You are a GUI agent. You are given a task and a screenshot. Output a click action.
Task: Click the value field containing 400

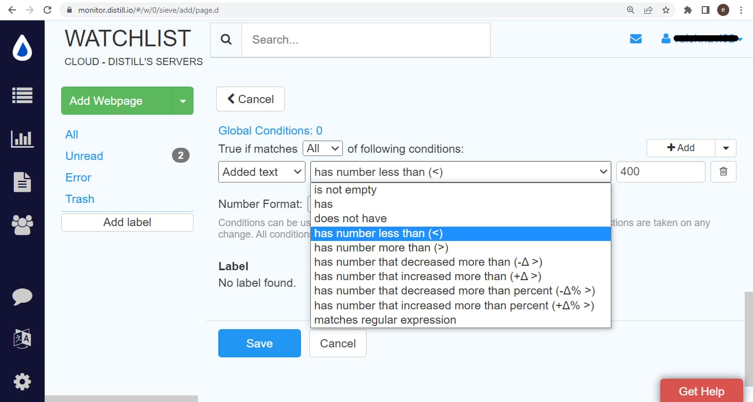[660, 171]
